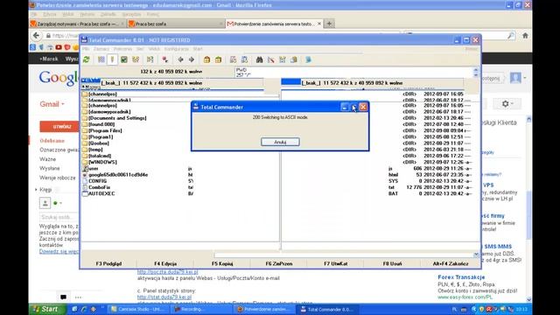Screen dimensions: 560x315
Task: Click the green refresh icon in Total Commander toolbar
Action: pos(86,59)
